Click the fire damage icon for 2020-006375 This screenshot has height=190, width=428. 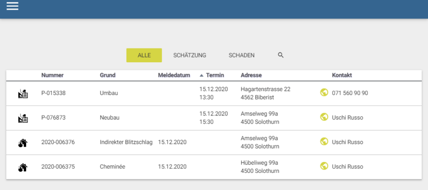pyautogui.click(x=23, y=167)
